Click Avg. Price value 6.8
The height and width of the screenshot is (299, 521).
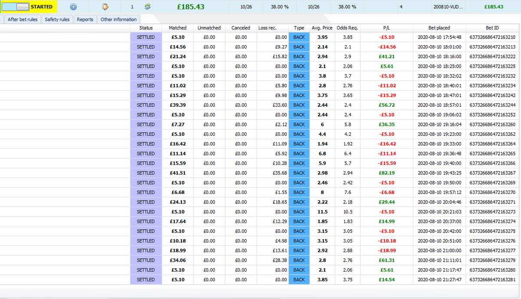[x=322, y=154]
